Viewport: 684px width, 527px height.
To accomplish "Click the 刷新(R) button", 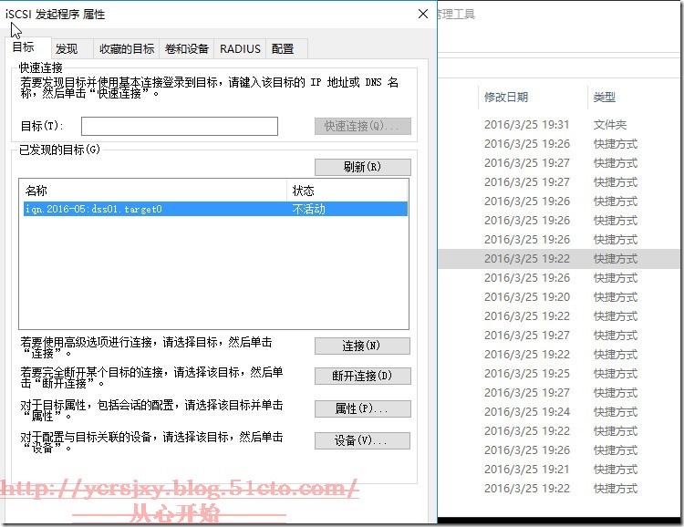I will [x=362, y=167].
